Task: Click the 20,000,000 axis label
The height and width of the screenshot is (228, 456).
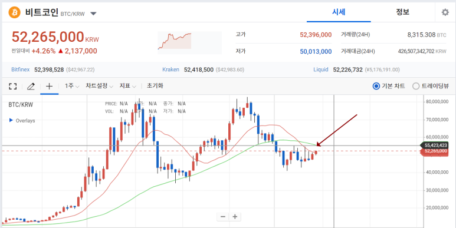Action: (x=437, y=207)
